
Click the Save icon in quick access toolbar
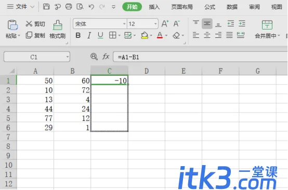(x=46, y=7)
